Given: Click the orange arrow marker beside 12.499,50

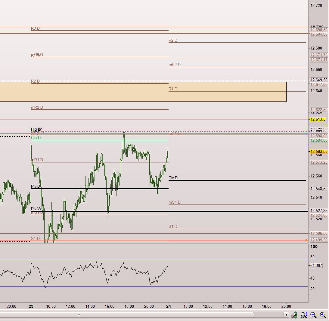Looking at the screenshot, I should (306, 240).
